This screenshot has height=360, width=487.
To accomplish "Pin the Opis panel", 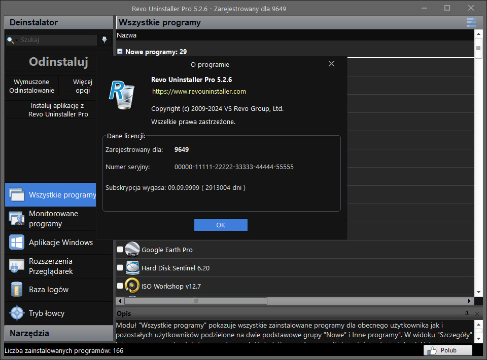I will (x=467, y=313).
